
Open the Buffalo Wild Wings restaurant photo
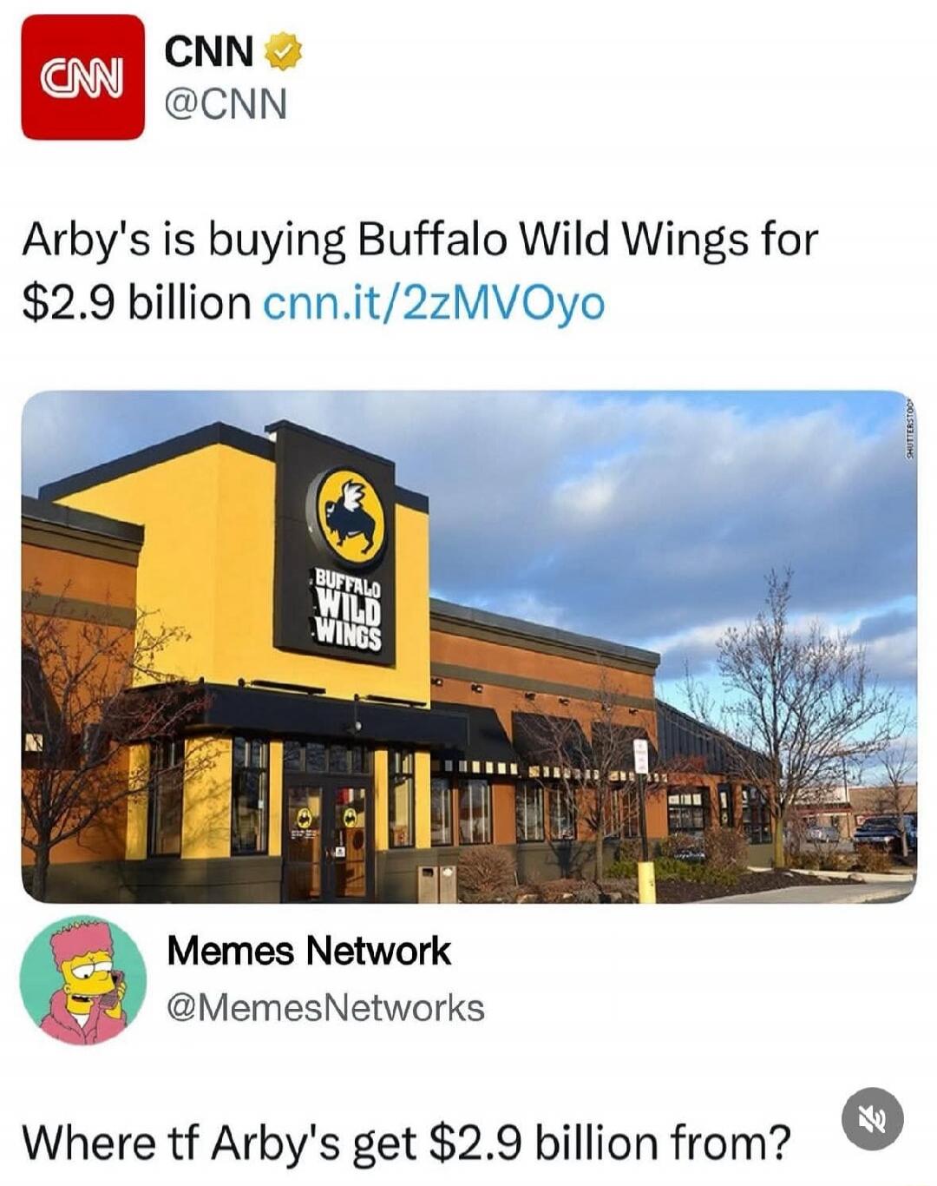(x=468, y=647)
